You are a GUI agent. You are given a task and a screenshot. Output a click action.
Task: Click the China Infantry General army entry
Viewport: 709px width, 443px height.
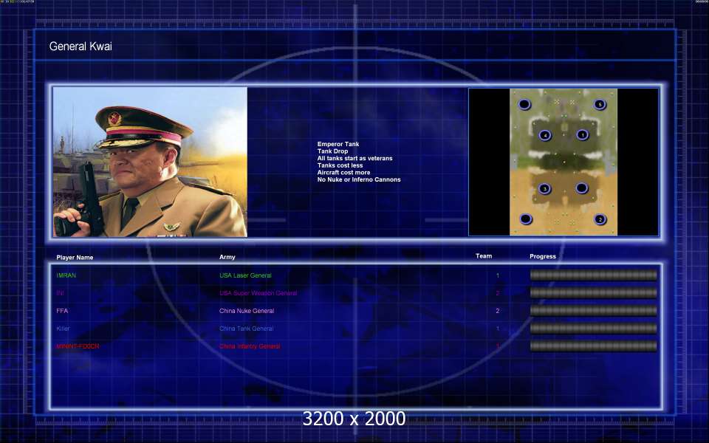[x=250, y=346]
